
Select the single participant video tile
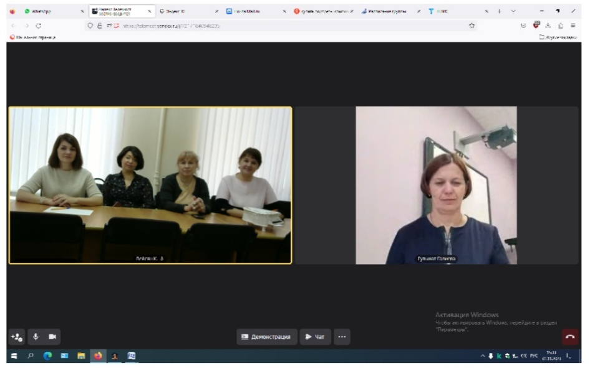(x=436, y=186)
